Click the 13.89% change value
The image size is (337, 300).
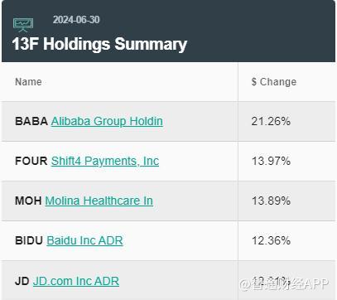[271, 201]
